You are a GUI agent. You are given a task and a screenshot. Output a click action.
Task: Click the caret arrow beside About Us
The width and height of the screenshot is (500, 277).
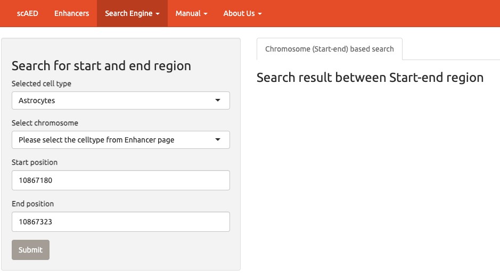tap(260, 14)
